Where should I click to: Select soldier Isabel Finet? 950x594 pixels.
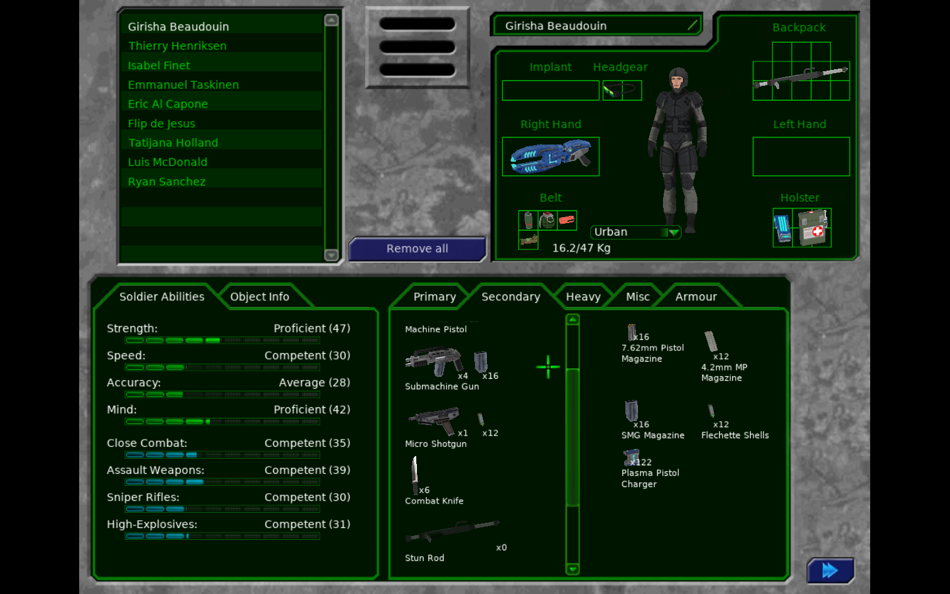(x=222, y=65)
